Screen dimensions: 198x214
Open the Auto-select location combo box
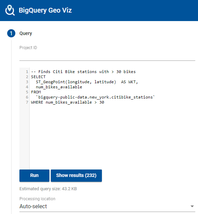coord(107,207)
